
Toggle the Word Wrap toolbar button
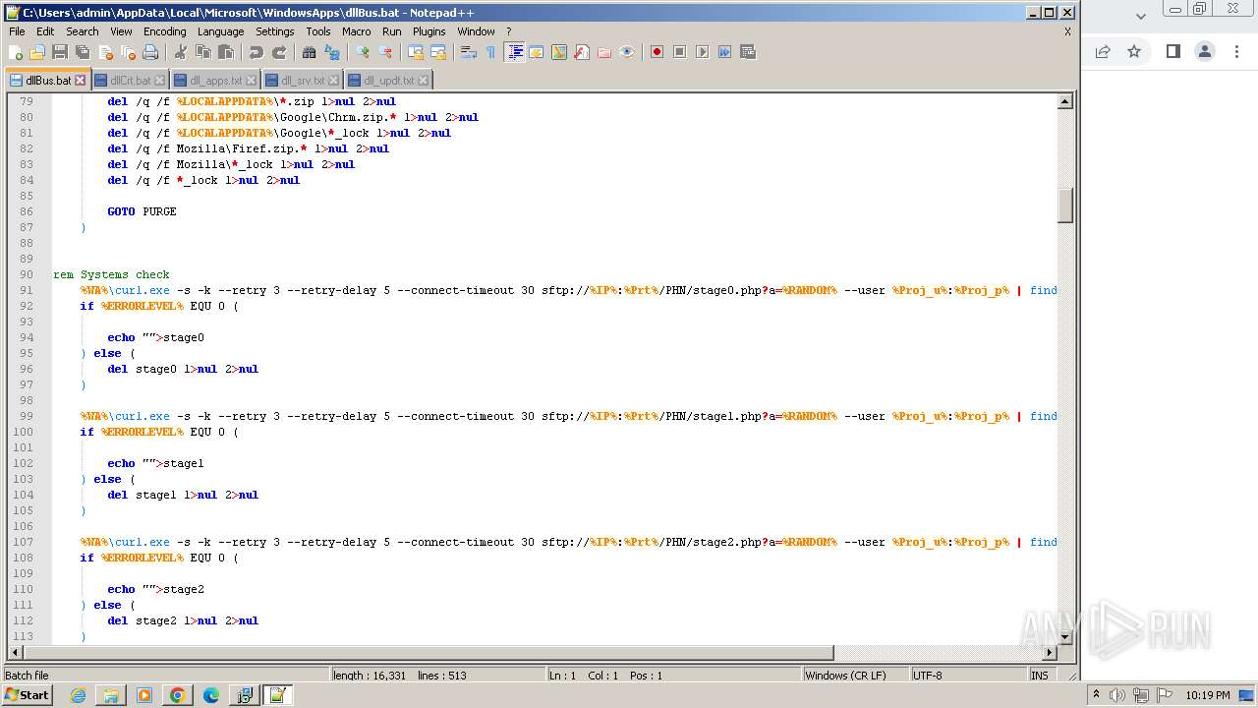469,52
